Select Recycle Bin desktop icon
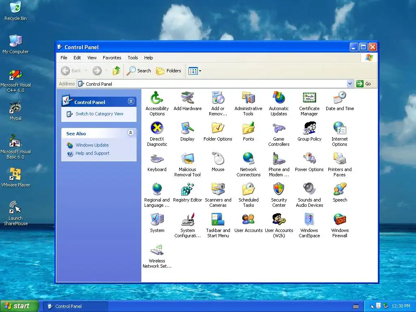 click(15, 11)
